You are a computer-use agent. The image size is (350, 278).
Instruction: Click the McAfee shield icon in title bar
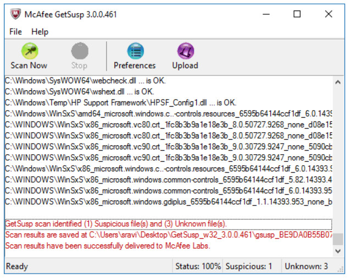pos(15,14)
